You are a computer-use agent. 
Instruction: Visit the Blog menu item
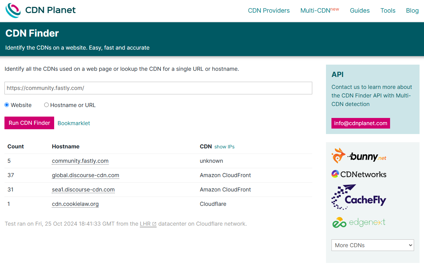412,11
